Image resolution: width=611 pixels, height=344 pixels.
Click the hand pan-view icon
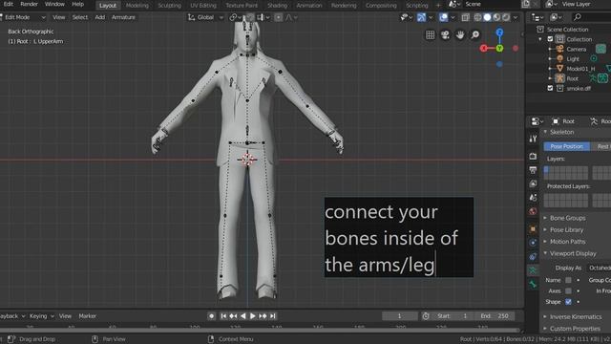pos(460,34)
